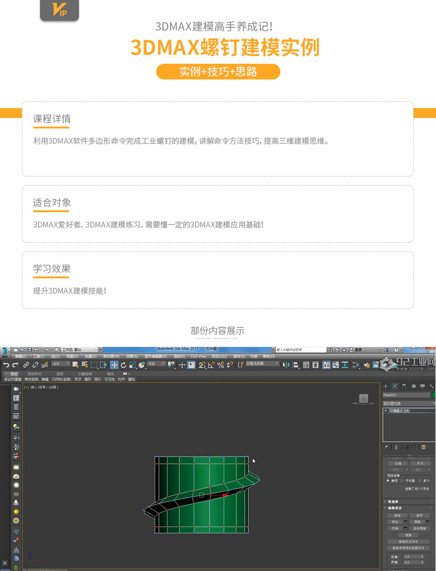The height and width of the screenshot is (571, 436).
Task: Activate the Select and Move tool
Action: coord(114,365)
